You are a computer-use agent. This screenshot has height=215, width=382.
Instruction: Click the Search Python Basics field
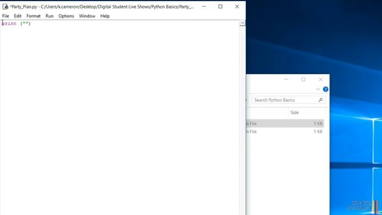coord(288,100)
